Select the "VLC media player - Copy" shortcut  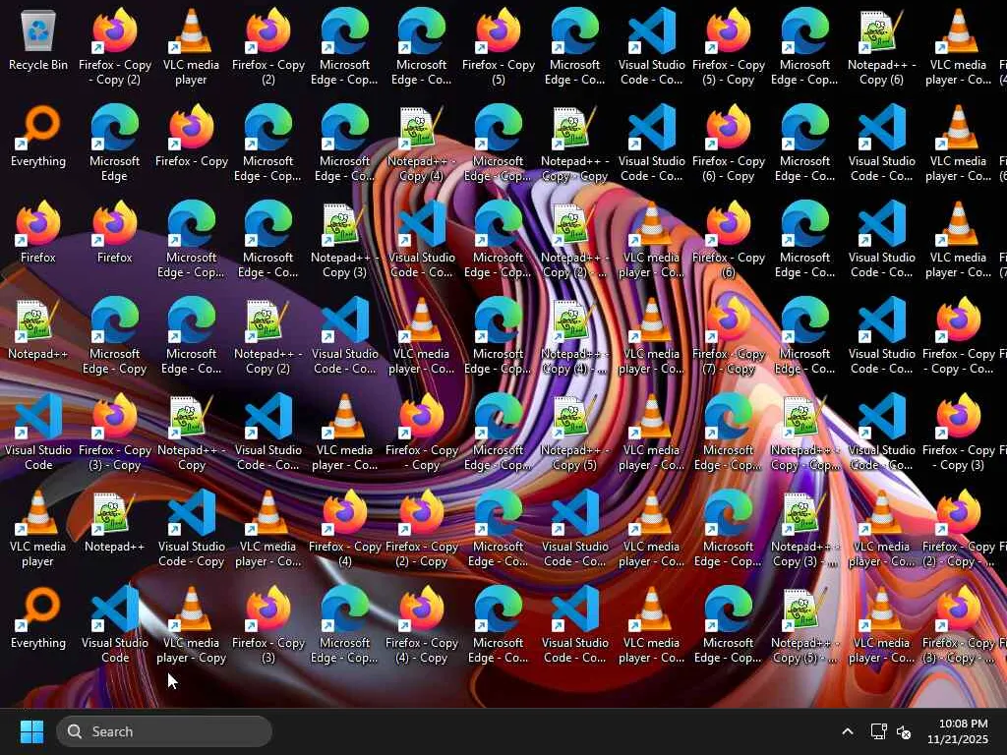pyautogui.click(x=192, y=625)
